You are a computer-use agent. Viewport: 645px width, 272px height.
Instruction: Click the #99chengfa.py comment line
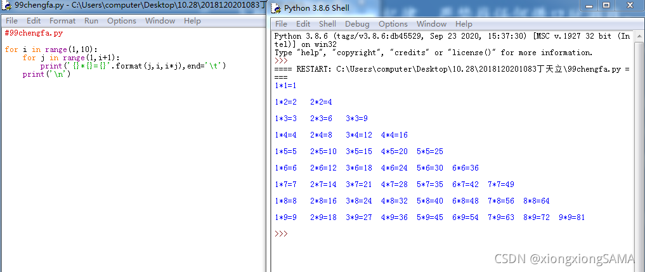pyautogui.click(x=34, y=33)
